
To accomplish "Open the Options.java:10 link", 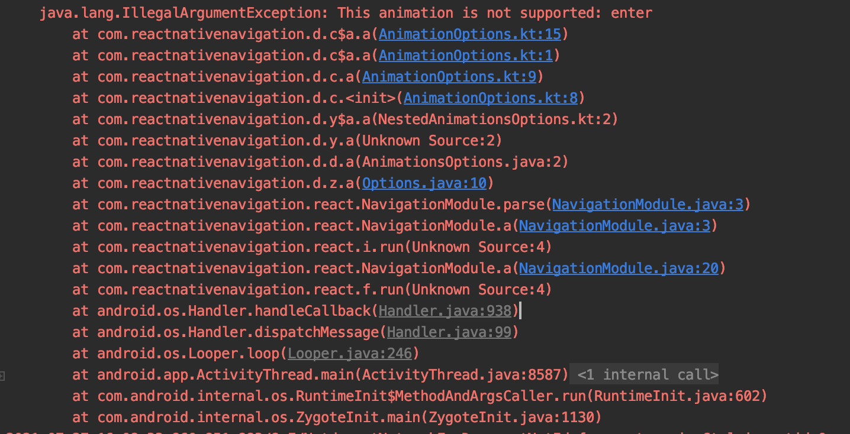I will [424, 183].
